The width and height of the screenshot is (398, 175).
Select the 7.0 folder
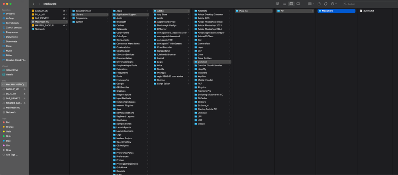click(x=295, y=11)
